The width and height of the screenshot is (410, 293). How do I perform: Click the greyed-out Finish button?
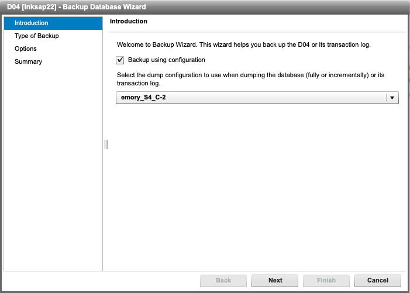pos(326,280)
